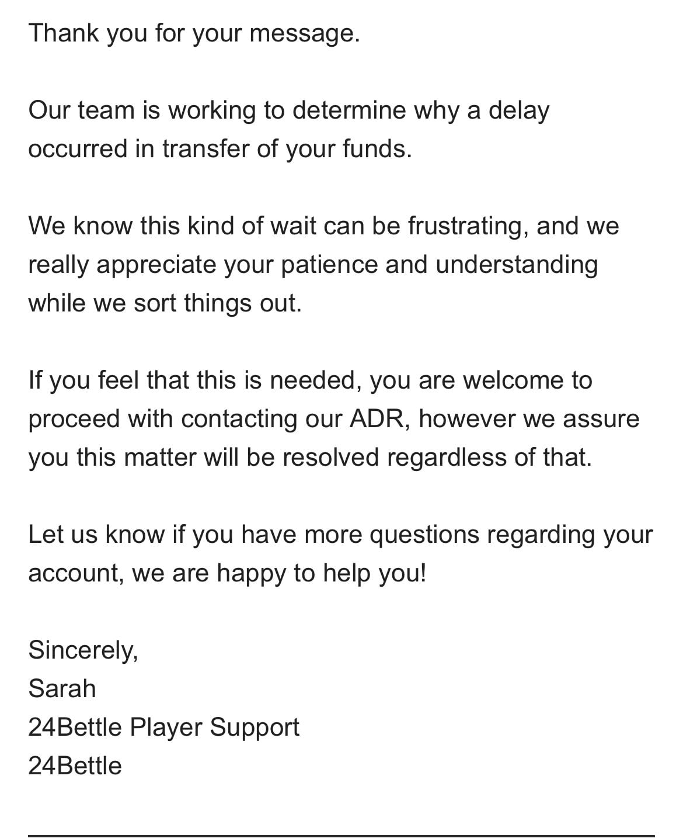683x838 pixels.
Task: Click the line starting 'If you feel that'
Action: pyautogui.click(x=310, y=380)
